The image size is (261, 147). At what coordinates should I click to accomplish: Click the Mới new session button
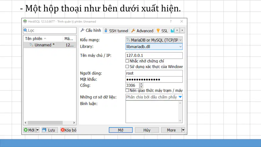coord(30,130)
